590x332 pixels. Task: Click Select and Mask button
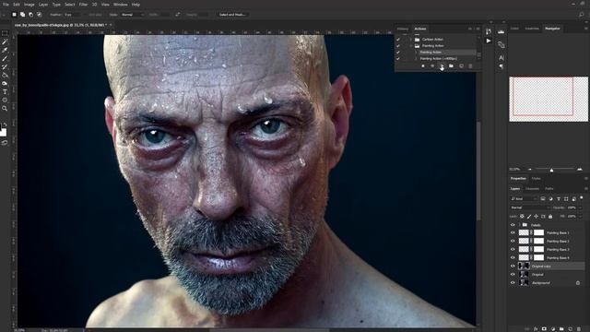click(x=232, y=15)
